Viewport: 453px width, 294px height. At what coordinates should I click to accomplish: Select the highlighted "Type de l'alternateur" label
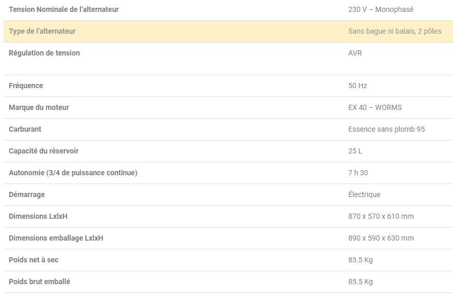(x=42, y=31)
